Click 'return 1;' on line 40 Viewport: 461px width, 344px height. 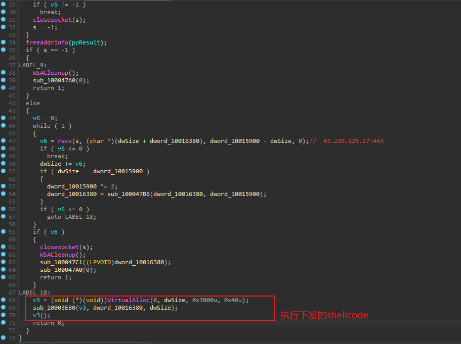click(x=49, y=88)
